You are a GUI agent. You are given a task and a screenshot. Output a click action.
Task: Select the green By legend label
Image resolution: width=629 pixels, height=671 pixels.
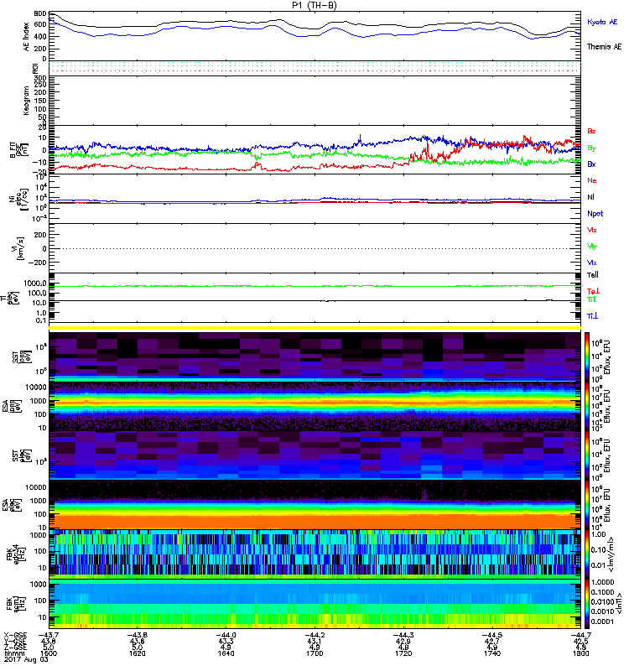pyautogui.click(x=591, y=148)
